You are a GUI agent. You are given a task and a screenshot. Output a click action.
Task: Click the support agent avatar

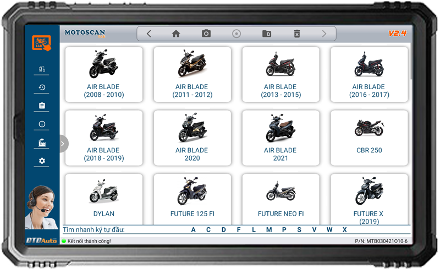point(41,207)
